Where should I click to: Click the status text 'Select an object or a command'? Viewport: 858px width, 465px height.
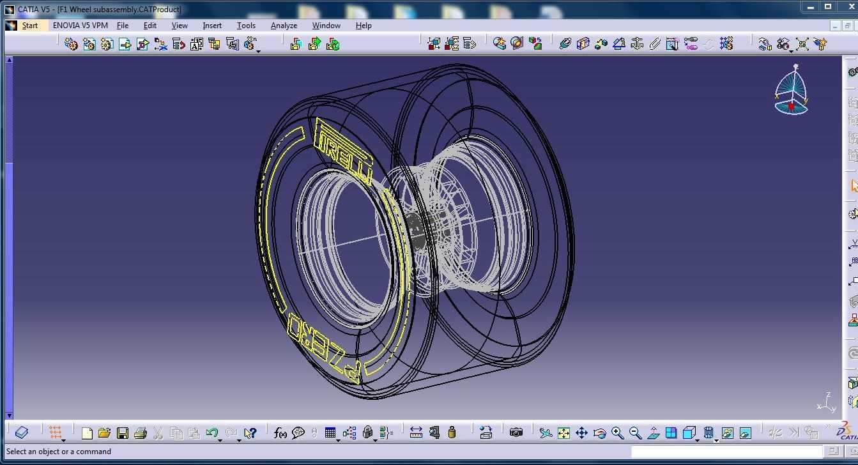coord(59,452)
